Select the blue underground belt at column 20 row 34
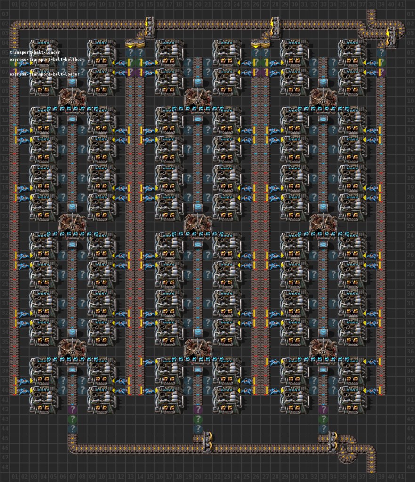Viewport: 415px width, 482px height. [x=198, y=333]
